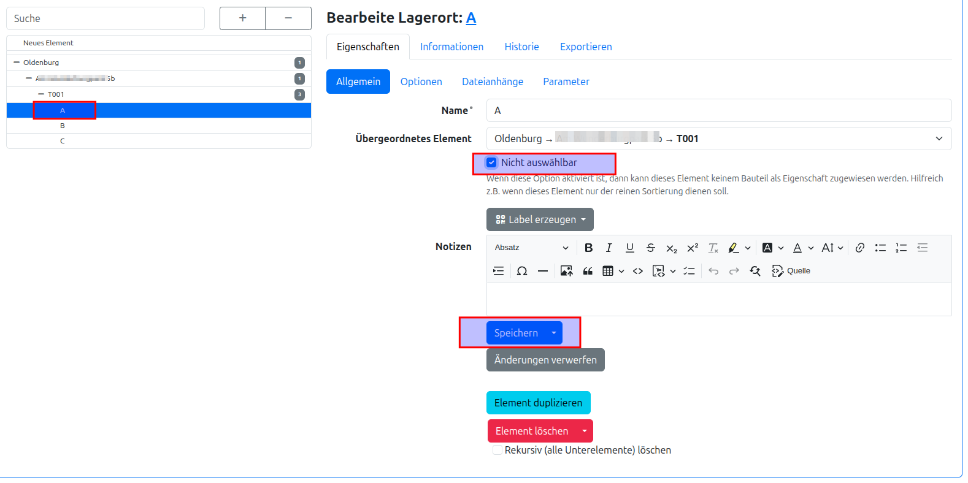Insert a link using the chain icon
The width and height of the screenshot is (968, 483).
coord(860,248)
